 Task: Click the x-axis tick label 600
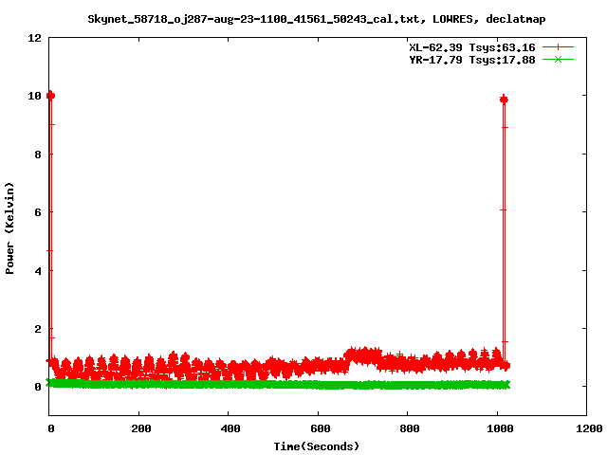click(320, 428)
